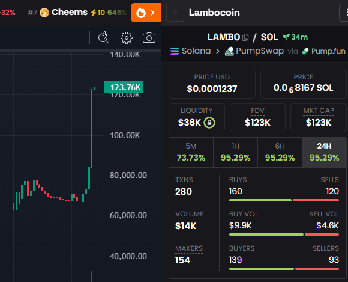Click the 100.00K price axis label
Image resolution: width=348 pixels, height=282 pixels.
pyautogui.click(x=125, y=135)
